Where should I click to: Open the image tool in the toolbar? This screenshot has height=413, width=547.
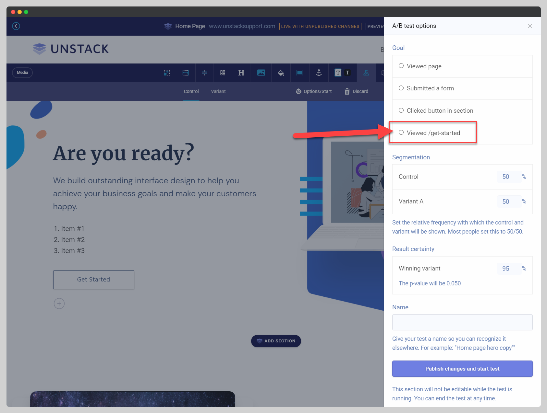[x=261, y=73]
